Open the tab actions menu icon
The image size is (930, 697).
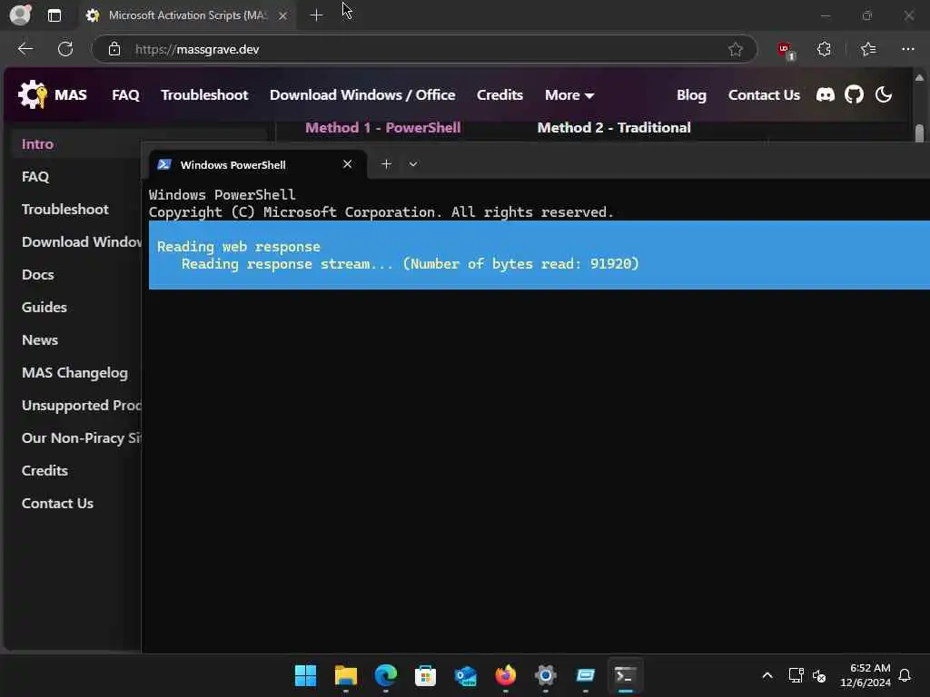click(54, 15)
